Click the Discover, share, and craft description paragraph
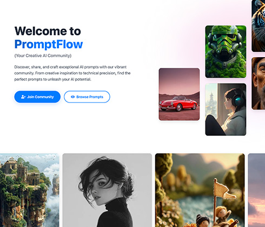Viewport: 265px width, 227px height. coord(72,73)
